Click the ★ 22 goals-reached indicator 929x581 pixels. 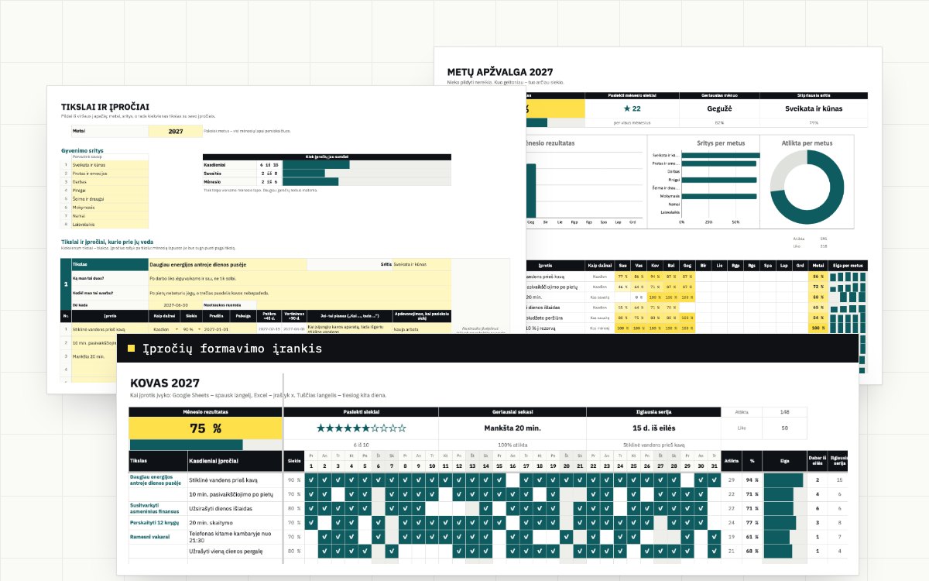click(632, 108)
